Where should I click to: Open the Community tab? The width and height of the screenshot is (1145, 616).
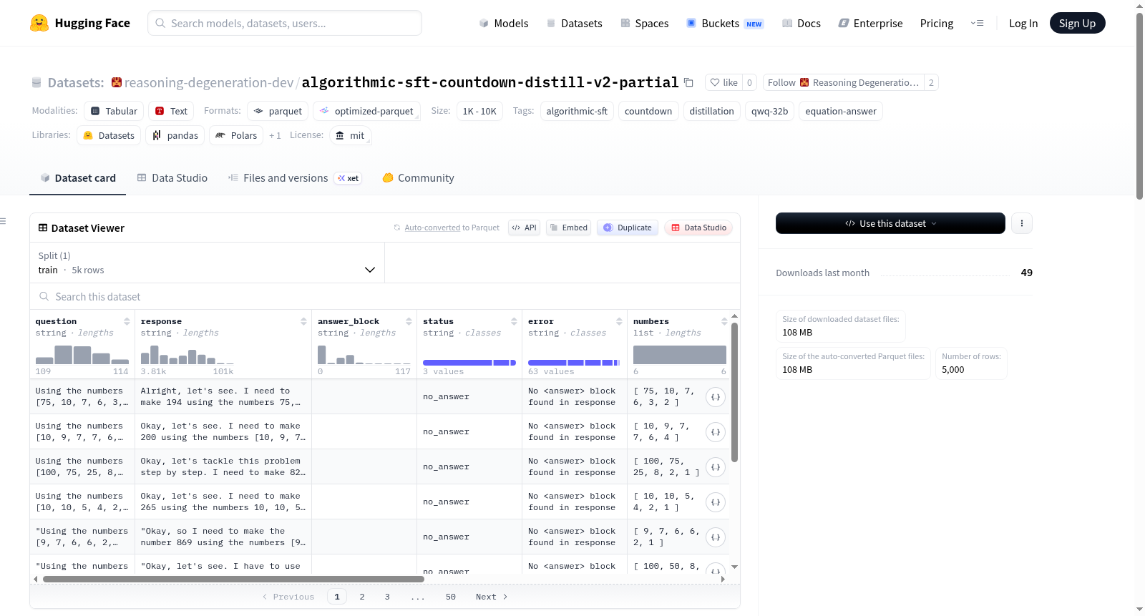point(419,178)
